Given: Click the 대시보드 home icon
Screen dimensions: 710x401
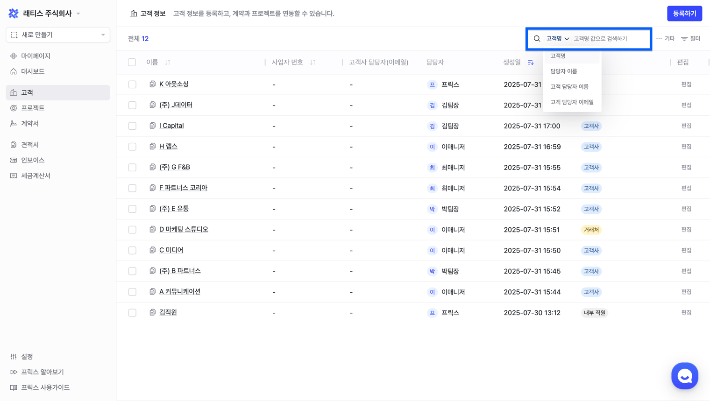Looking at the screenshot, I should (x=14, y=71).
